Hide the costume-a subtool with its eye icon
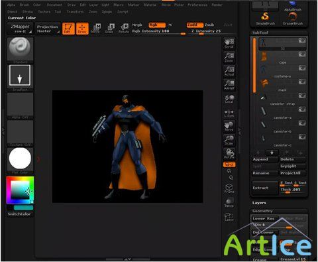This screenshot has height=262, width=318. (302, 68)
